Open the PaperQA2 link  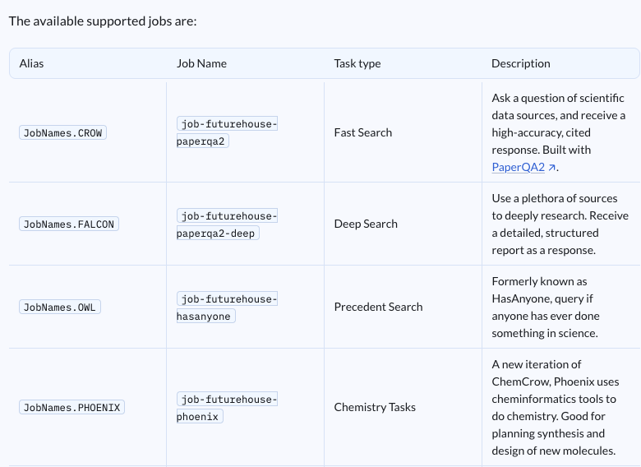coord(519,167)
